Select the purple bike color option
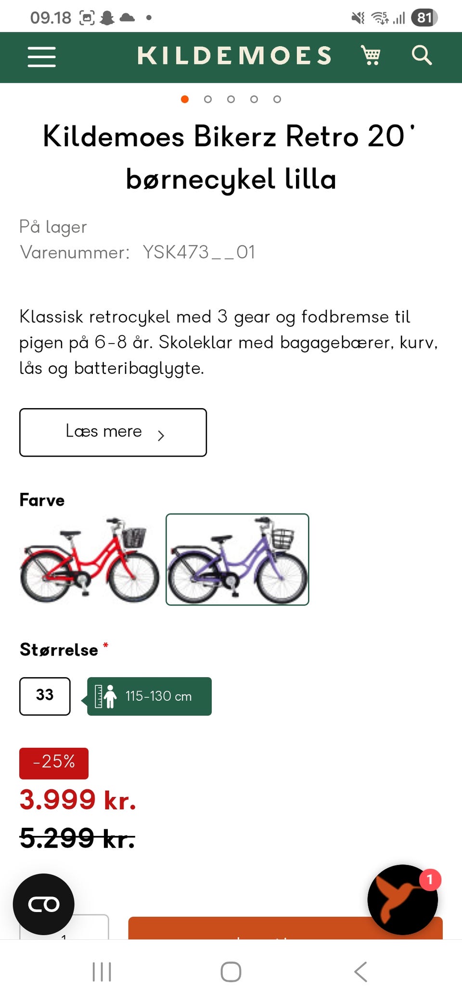 pyautogui.click(x=237, y=559)
